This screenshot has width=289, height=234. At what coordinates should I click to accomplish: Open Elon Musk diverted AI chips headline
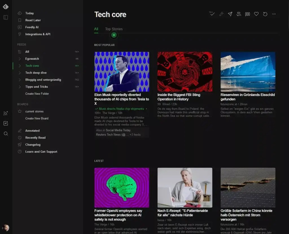122,99
